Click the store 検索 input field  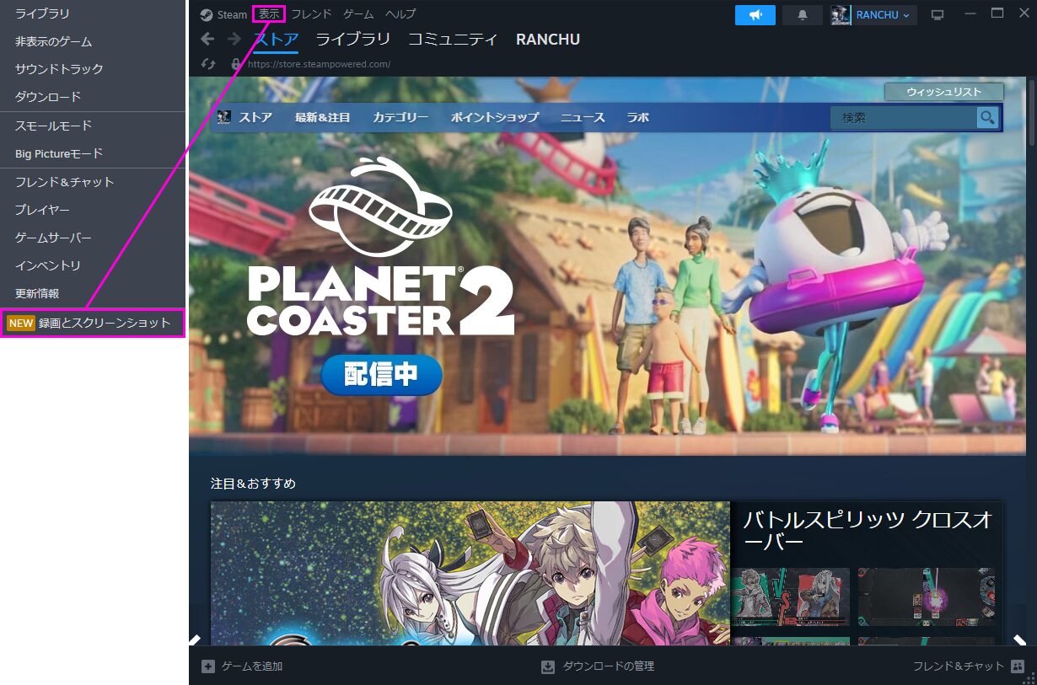point(902,118)
